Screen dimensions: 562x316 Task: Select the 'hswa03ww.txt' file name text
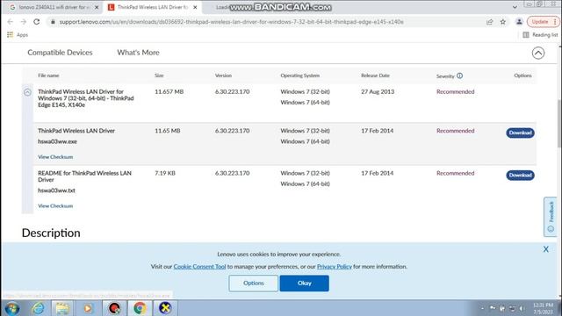[56, 190]
